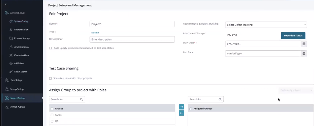Enable auto update execution status checkbox
The height and width of the screenshot is (126, 314).
(x=51, y=48)
